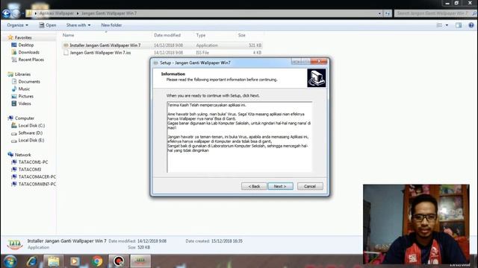Open TATACOM3 network computer
The image size is (478, 268).
[x=30, y=169]
